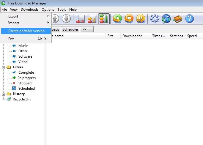Select light traffic usage mode icon

point(81,19)
